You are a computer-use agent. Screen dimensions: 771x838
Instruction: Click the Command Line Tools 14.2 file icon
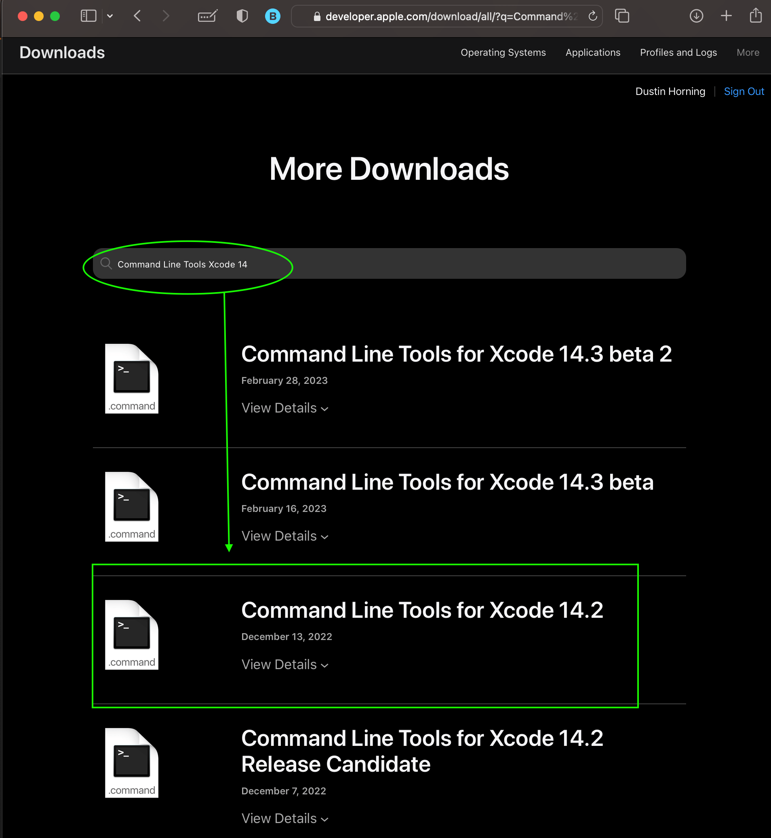coord(131,635)
